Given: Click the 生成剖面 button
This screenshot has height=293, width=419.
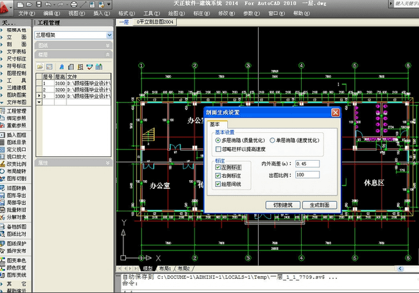Looking at the screenshot, I should pyautogui.click(x=319, y=205).
